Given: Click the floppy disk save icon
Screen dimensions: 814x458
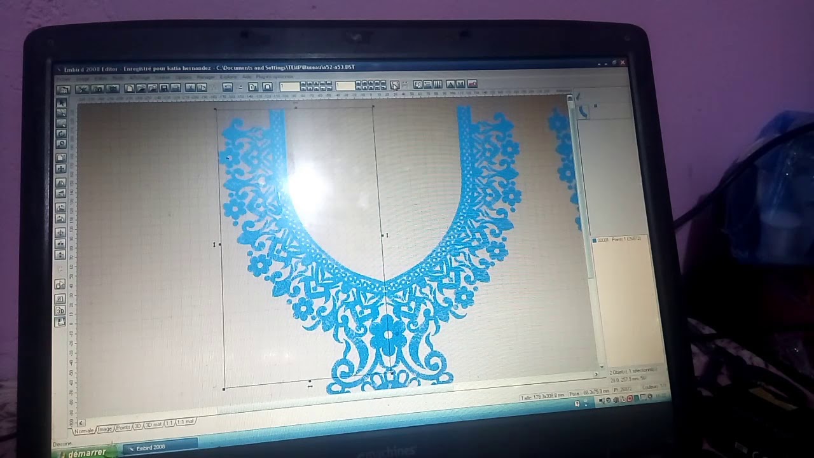Looking at the screenshot, I should (164, 88).
